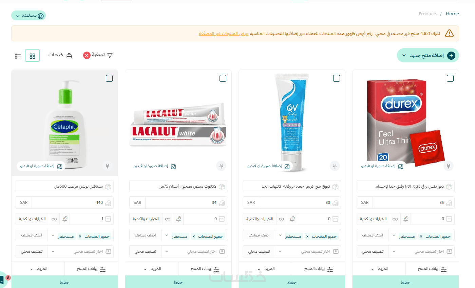Pin the Durex product card
The height and width of the screenshot is (288, 475).
click(x=449, y=166)
